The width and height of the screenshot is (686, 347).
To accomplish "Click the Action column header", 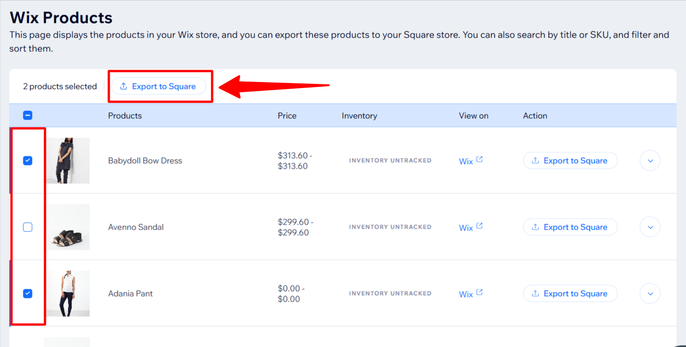I will [x=535, y=116].
